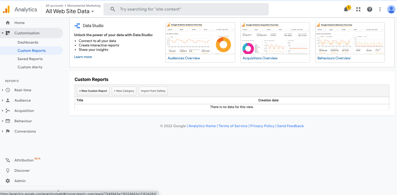Image resolution: width=397 pixels, height=195 pixels.
Task: Expand the Behaviour reports arrow
Action: [2, 121]
